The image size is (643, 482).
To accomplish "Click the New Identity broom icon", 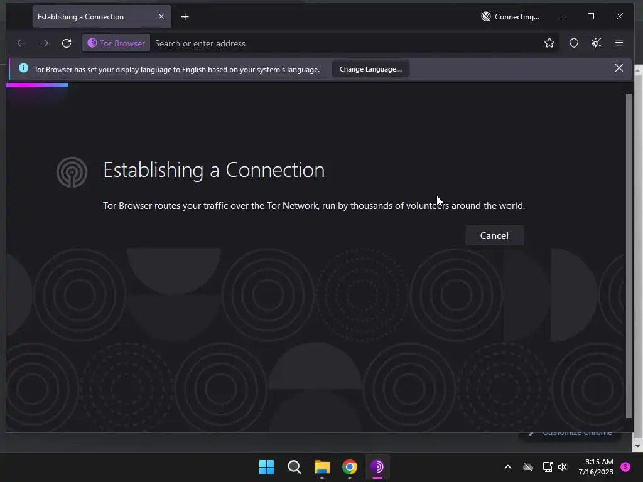I will 597,43.
